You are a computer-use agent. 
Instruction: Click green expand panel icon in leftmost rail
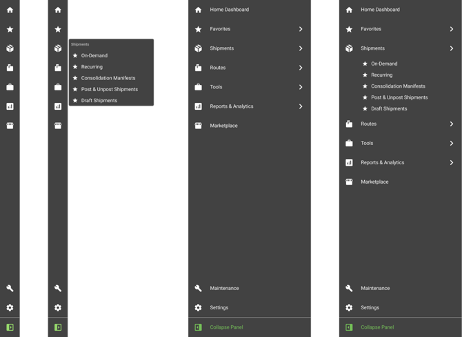coord(10,327)
